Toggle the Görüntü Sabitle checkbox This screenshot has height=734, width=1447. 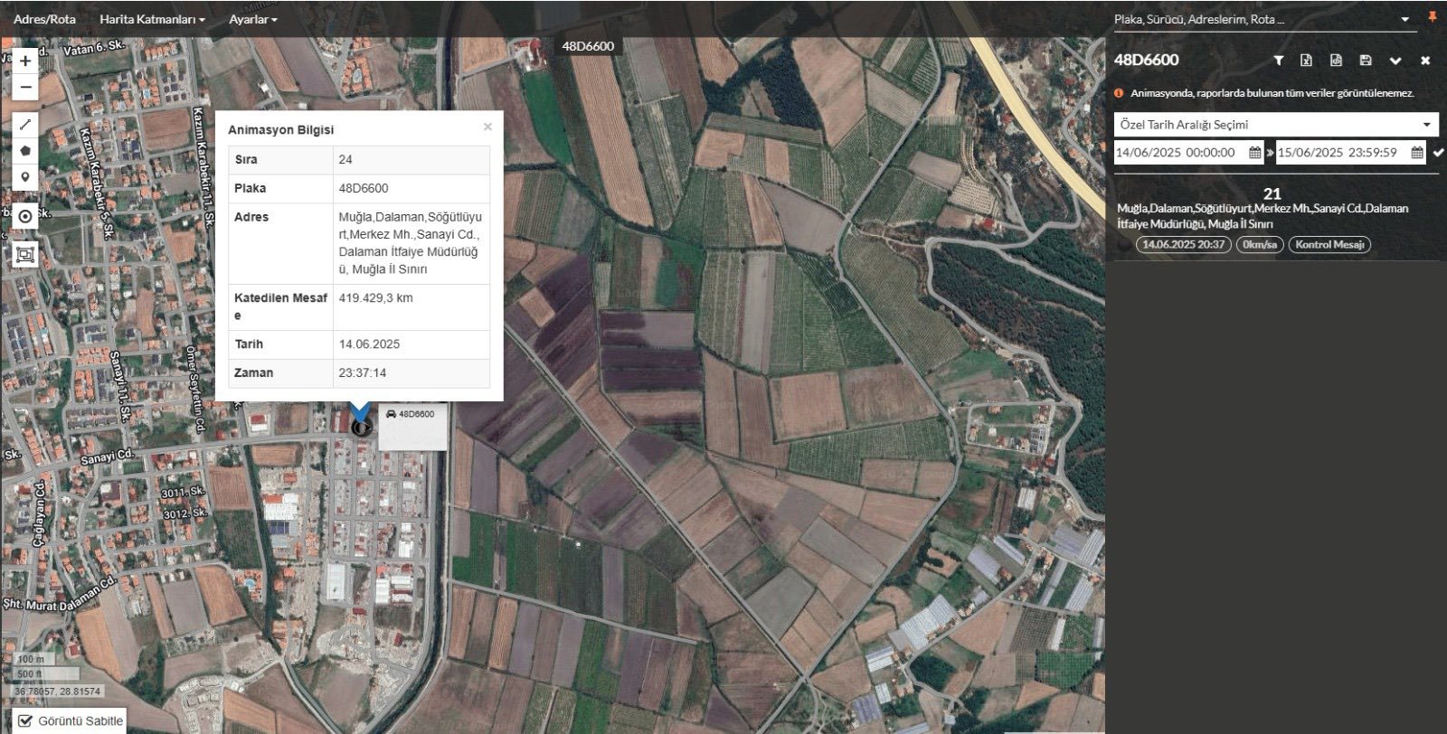(x=25, y=720)
